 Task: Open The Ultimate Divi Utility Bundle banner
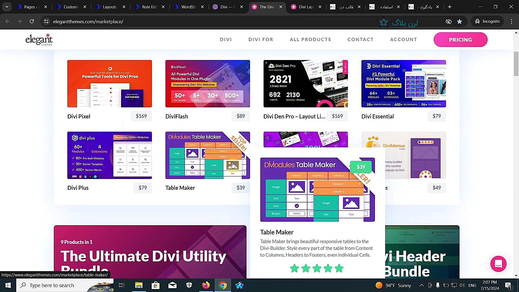tap(150, 252)
